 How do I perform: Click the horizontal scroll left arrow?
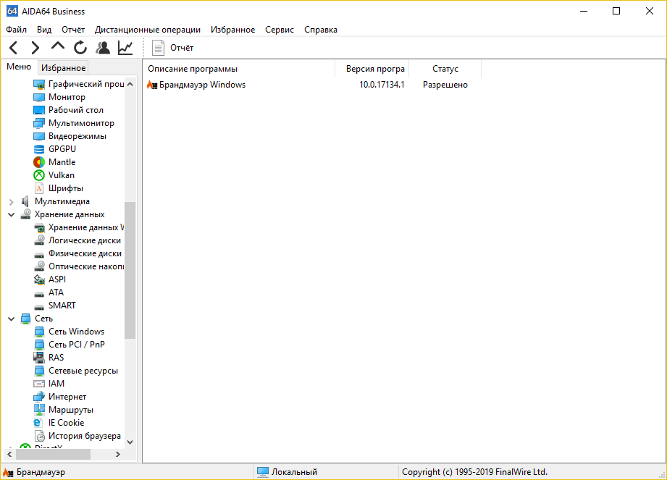click(10, 455)
